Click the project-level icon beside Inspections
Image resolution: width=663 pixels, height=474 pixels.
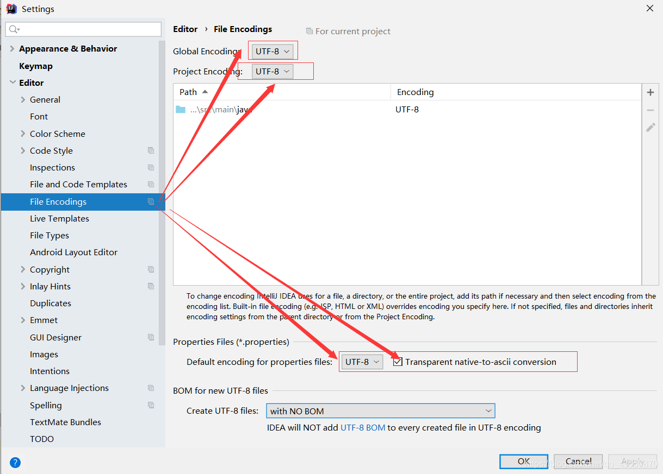pyautogui.click(x=151, y=168)
